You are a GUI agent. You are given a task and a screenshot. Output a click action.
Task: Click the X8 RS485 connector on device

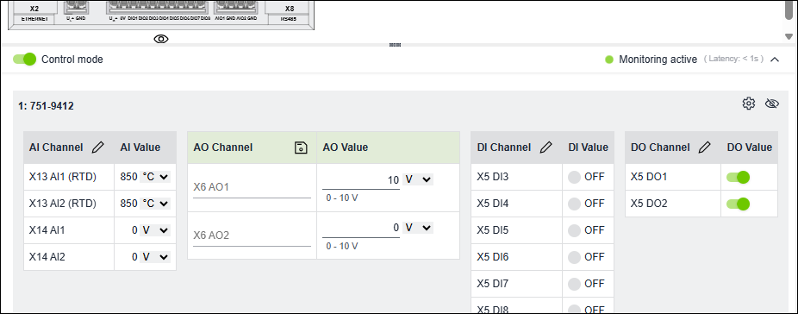[289, 12]
